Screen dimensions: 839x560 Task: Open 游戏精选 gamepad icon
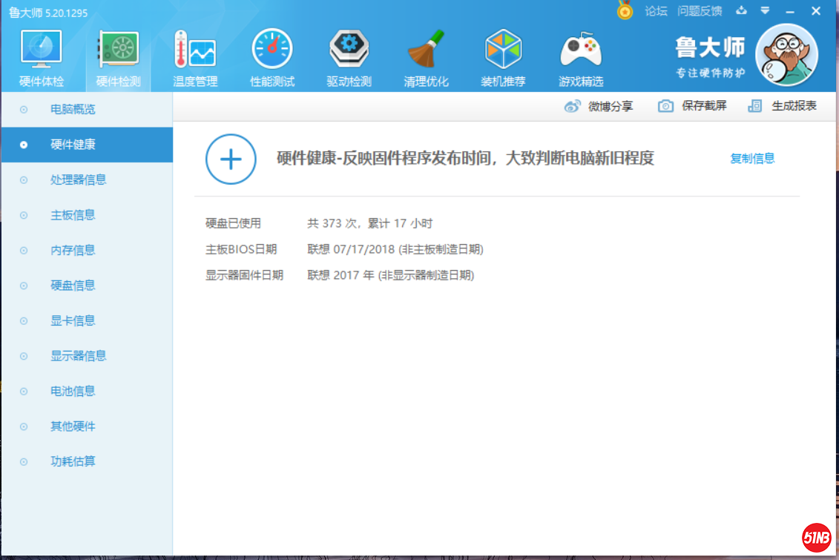[580, 50]
